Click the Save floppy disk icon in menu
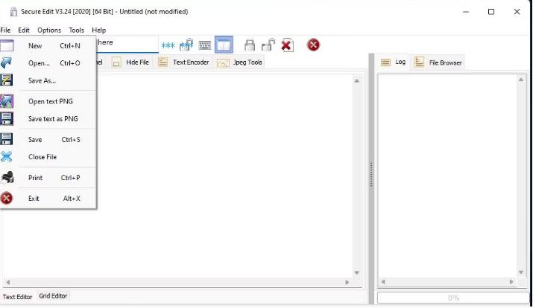The height and width of the screenshot is (308, 533). pos(7,139)
